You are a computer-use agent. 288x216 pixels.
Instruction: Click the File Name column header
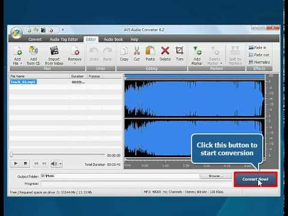[x=39, y=76]
